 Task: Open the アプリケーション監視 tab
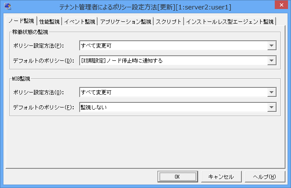126,22
